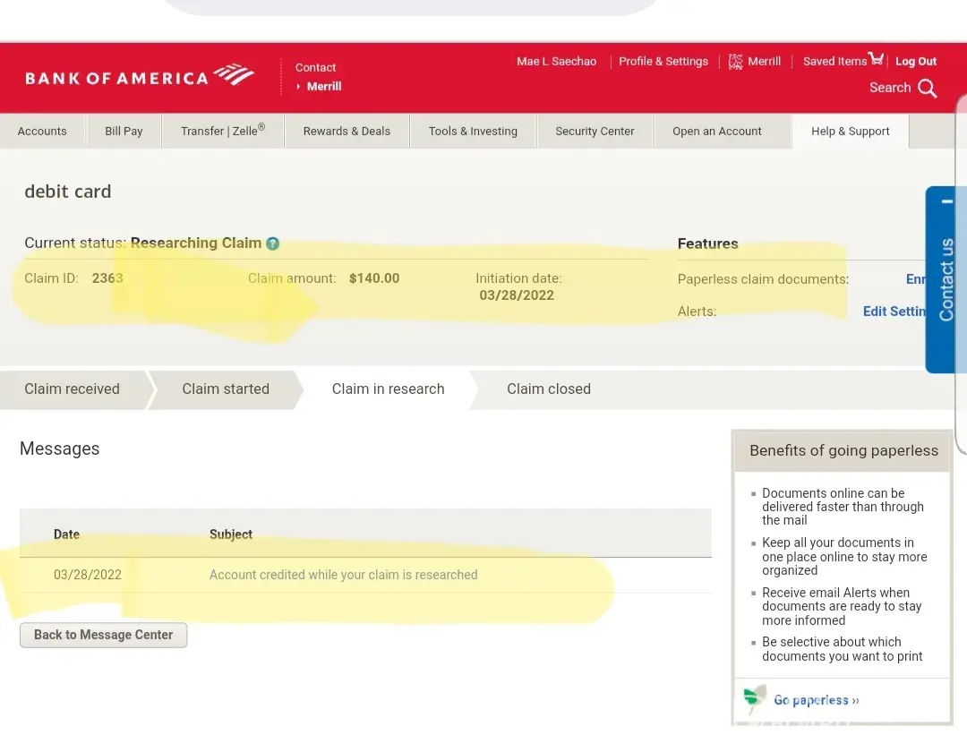Expand the Contact Merrill arrow link
The image size is (967, 752).
tap(319, 87)
